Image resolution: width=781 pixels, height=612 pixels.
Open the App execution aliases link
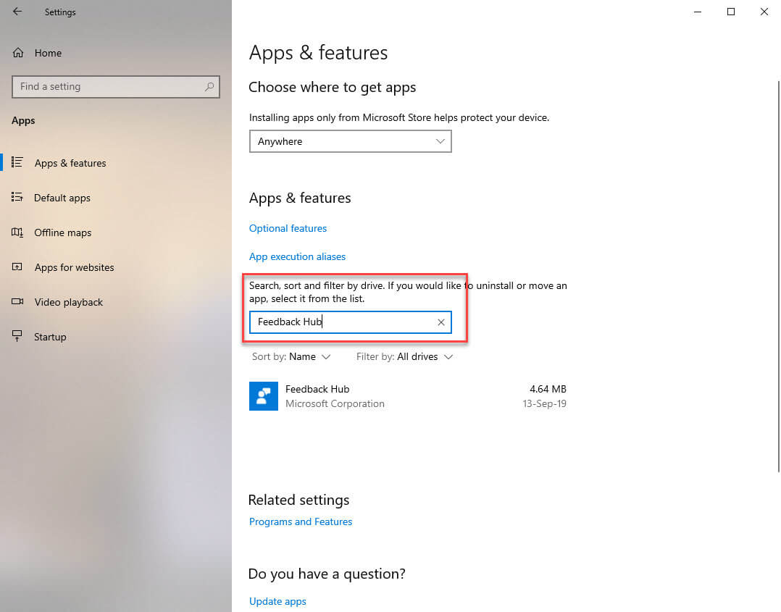point(297,256)
